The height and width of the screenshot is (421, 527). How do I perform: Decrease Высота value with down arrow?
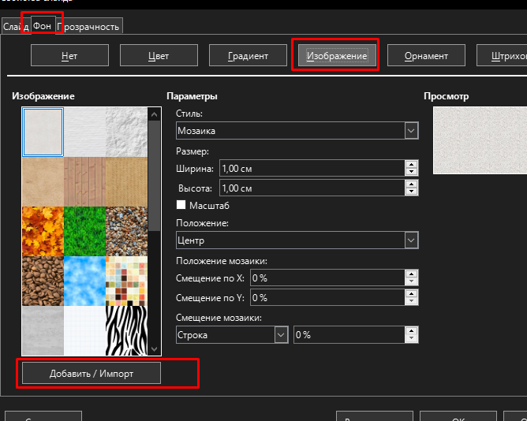click(x=410, y=192)
